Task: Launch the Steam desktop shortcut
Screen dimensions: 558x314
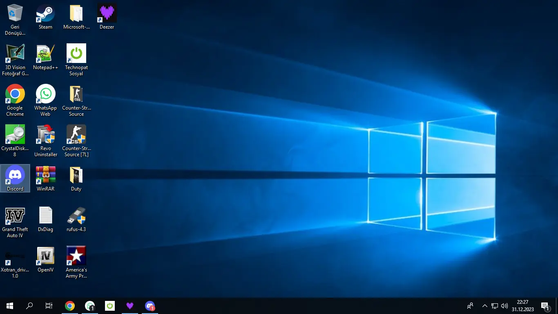Action: [x=45, y=17]
